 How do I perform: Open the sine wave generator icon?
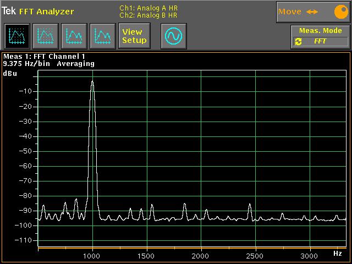(x=174, y=36)
